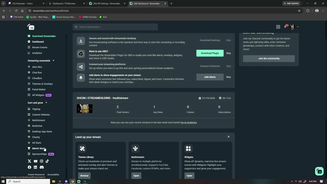Click the share icon for streaming platforms
The height and width of the screenshot is (184, 327).
point(81,67)
